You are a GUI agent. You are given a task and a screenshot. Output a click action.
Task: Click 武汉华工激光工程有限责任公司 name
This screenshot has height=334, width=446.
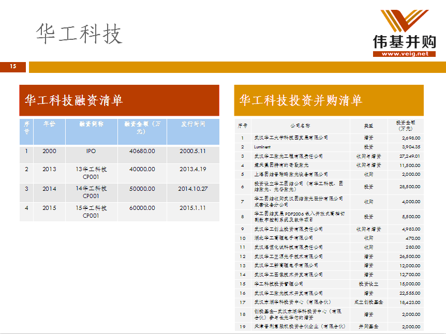[x=288, y=156]
